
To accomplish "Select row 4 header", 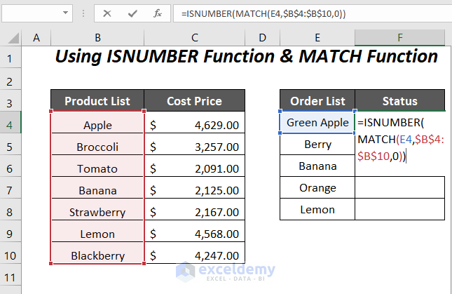I will tap(11, 123).
